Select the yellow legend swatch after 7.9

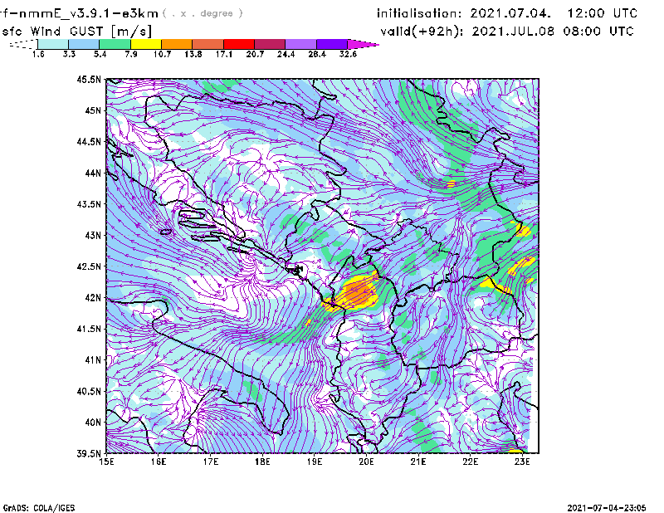coord(146,44)
